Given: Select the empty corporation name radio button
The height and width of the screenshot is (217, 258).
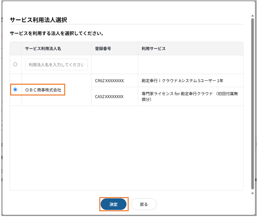Looking at the screenshot, I should tap(15, 64).
